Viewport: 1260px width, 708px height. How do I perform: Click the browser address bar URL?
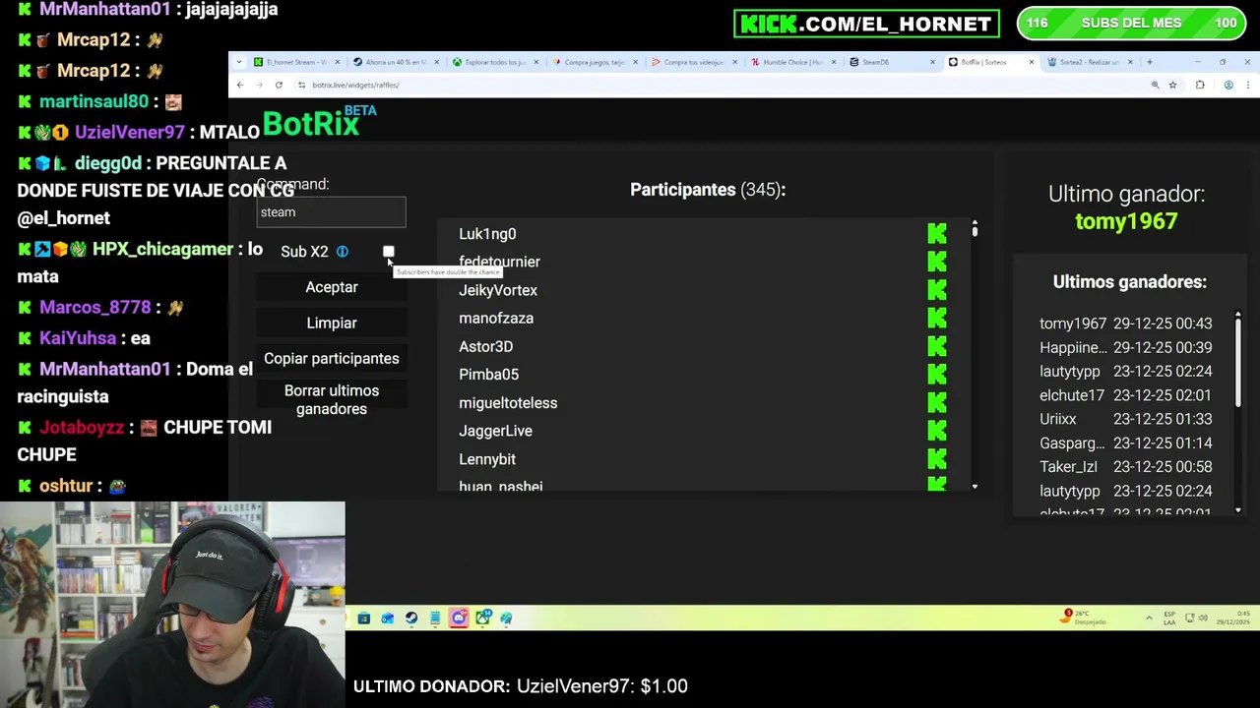[355, 86]
